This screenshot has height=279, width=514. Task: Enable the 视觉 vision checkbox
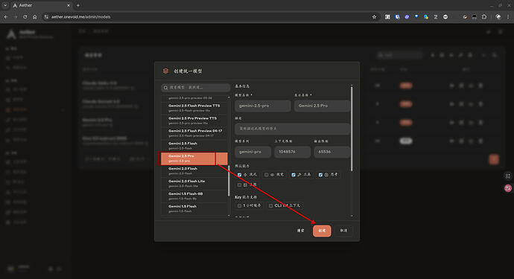click(266, 175)
